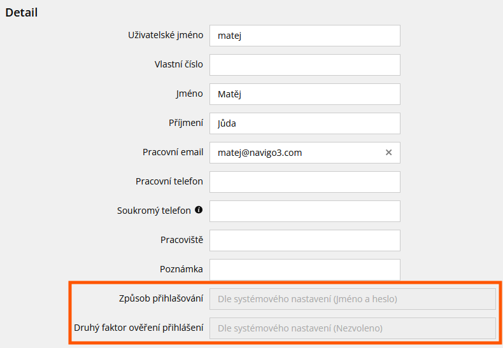Click the Příjmení field containing Jůda

pos(304,123)
